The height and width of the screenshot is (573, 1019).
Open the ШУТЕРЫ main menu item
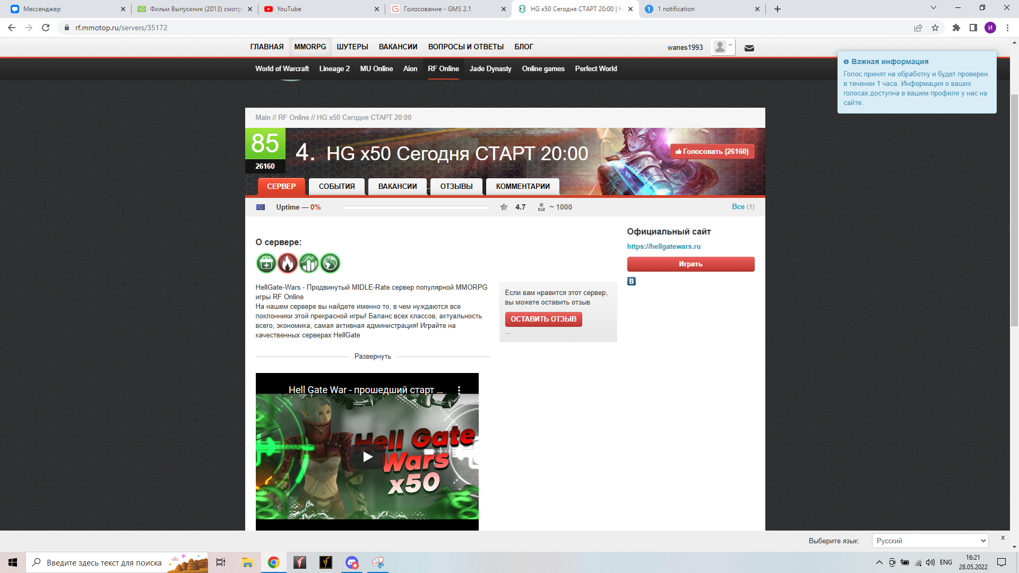352,47
